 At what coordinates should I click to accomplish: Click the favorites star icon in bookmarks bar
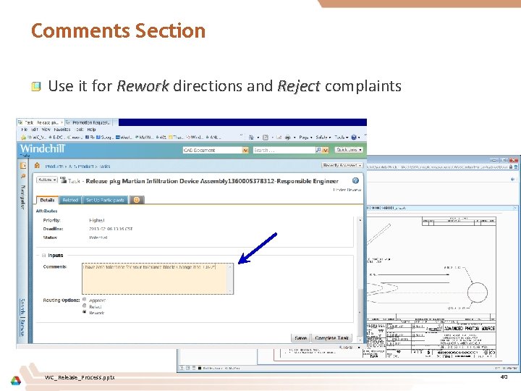click(x=23, y=137)
